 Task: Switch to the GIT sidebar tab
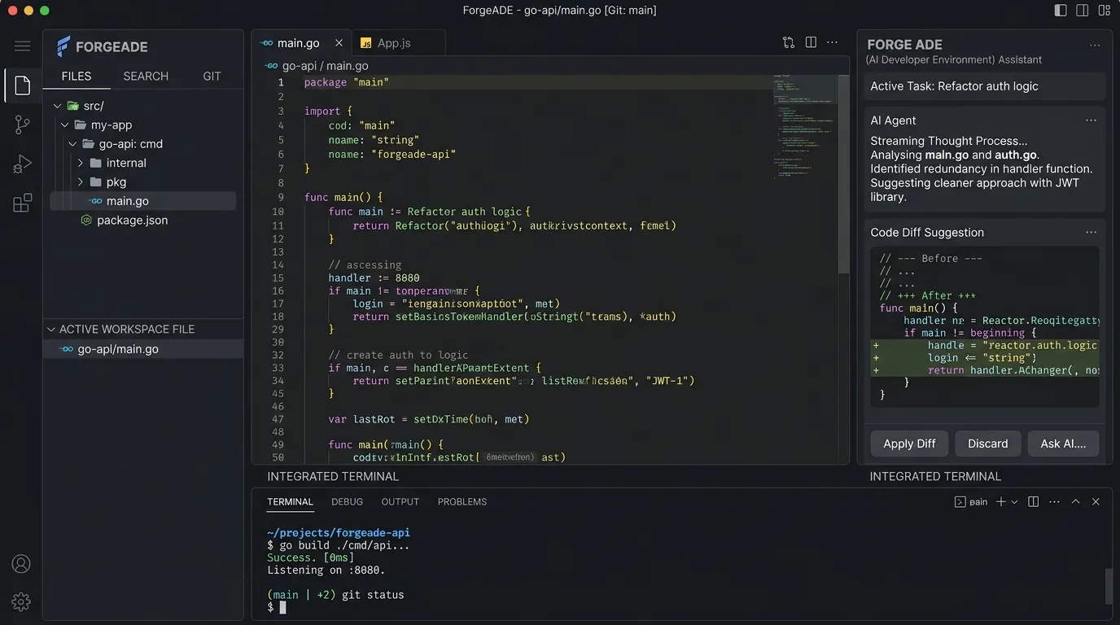[x=212, y=76]
